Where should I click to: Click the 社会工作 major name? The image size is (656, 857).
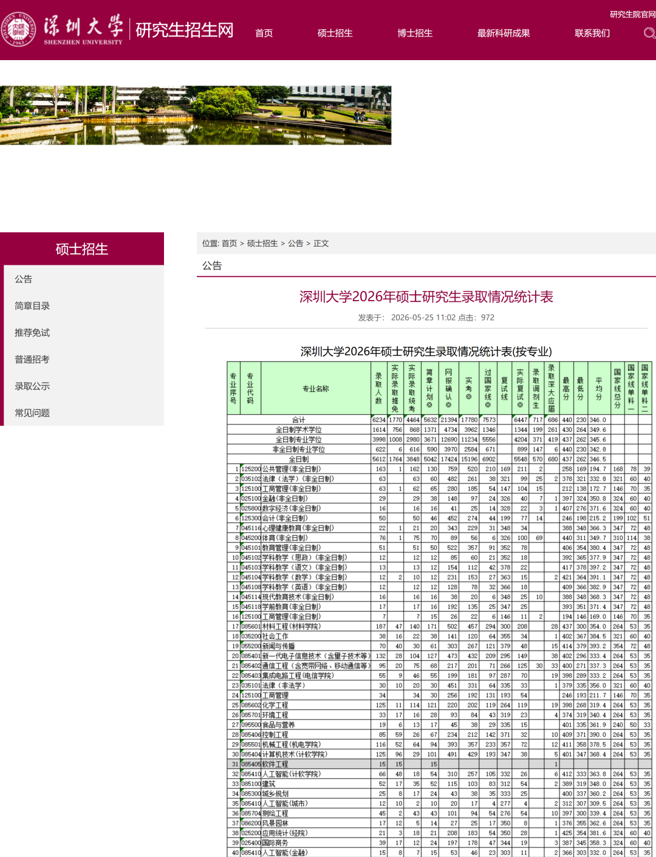[275, 636]
